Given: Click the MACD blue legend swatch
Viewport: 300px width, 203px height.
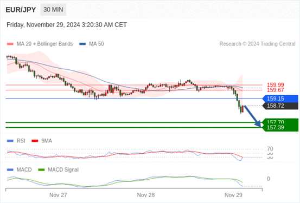Looking at the screenshot, I should point(10,170).
